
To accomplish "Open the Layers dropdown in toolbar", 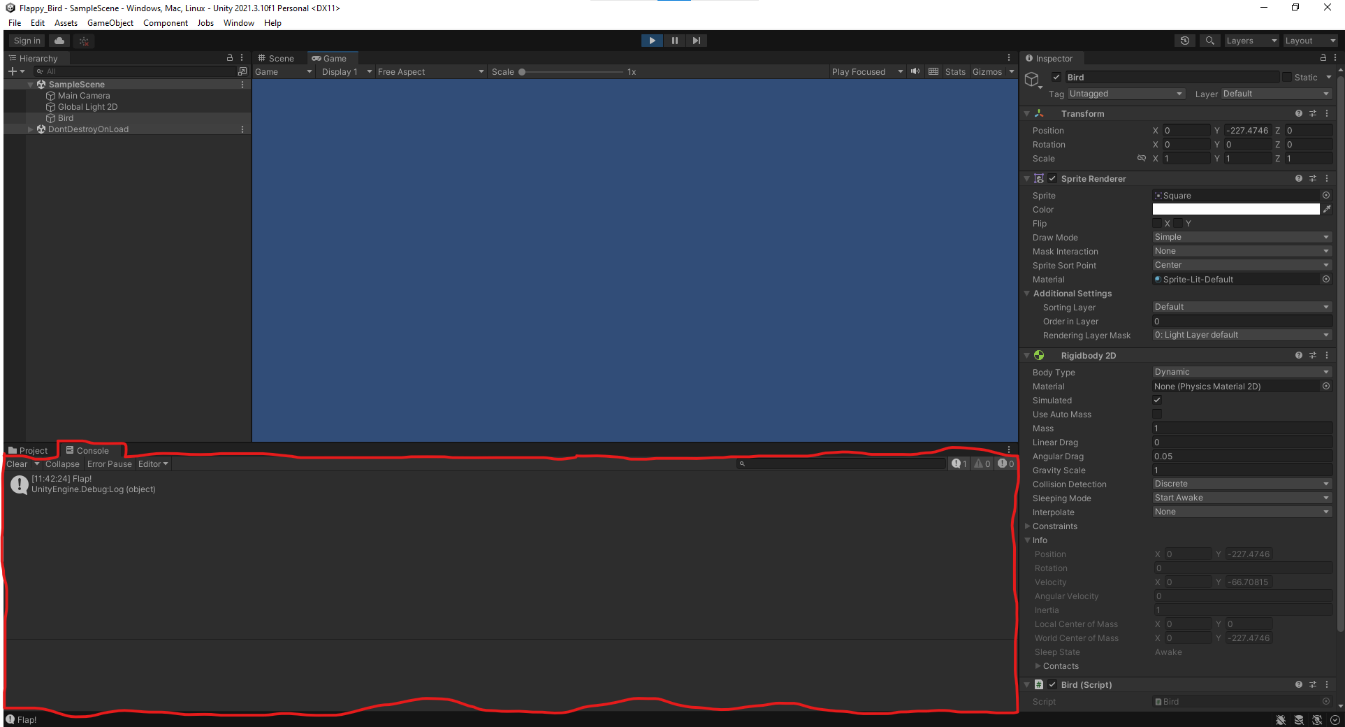I will [1251, 41].
